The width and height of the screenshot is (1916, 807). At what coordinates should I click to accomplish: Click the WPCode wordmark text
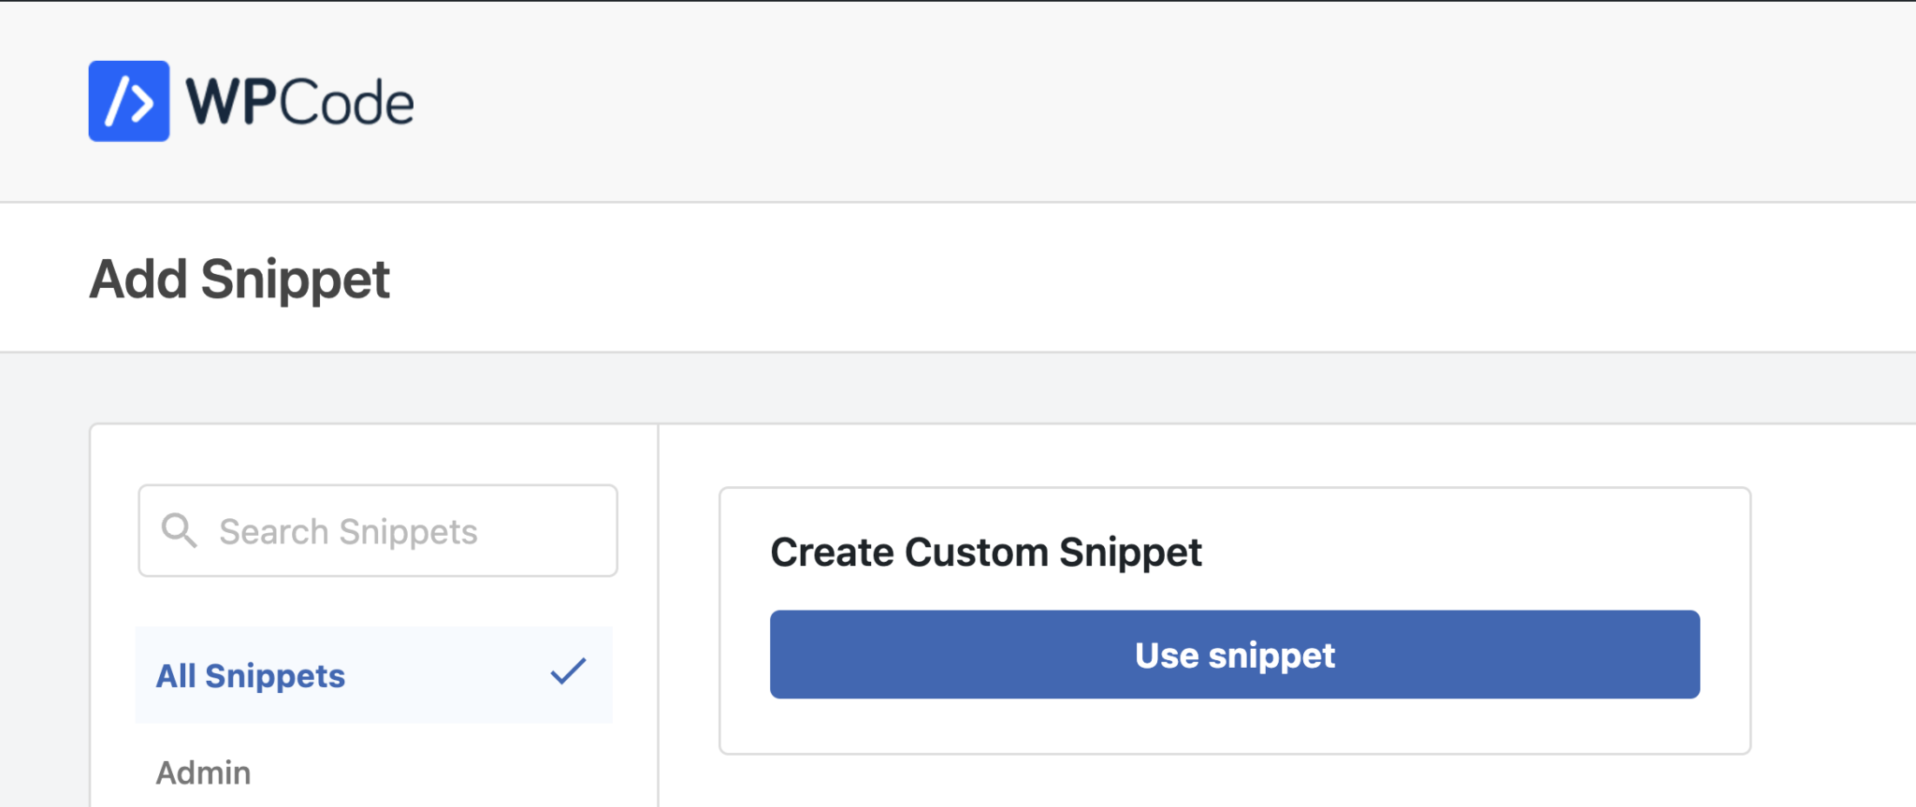pyautogui.click(x=299, y=101)
